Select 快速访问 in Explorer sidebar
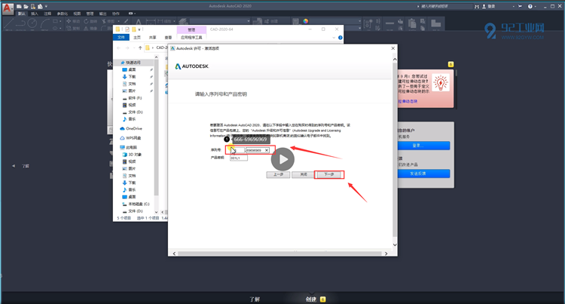This screenshot has width=565, height=304. 133,63
